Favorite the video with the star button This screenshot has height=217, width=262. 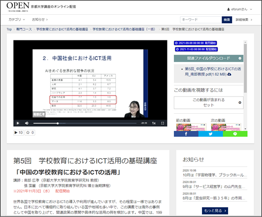click(x=30, y=132)
